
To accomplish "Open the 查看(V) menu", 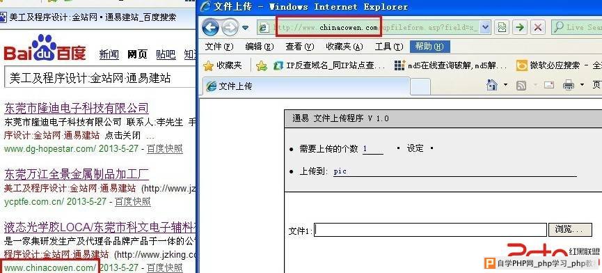I will pyautogui.click(x=299, y=47).
